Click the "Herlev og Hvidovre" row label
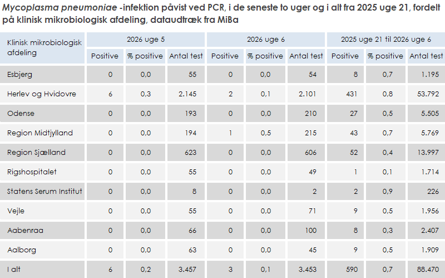 42,94
